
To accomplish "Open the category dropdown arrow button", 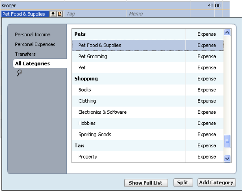I will [53, 14].
